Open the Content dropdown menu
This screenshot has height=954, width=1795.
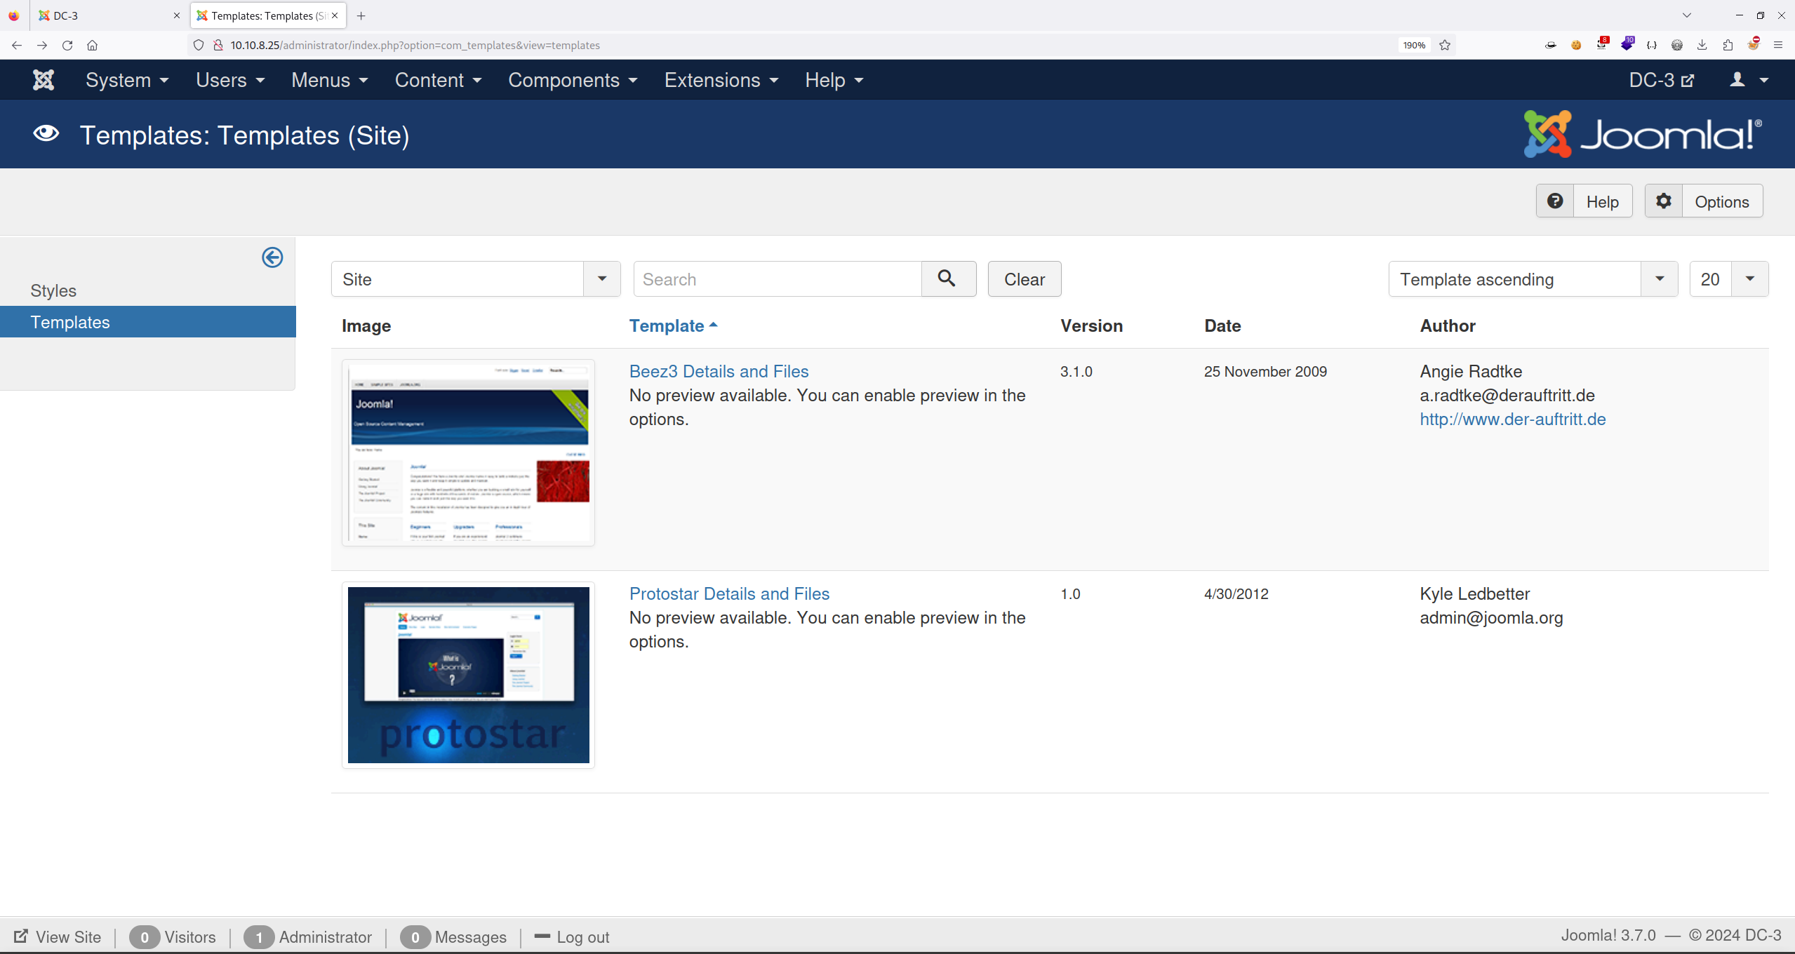(439, 80)
